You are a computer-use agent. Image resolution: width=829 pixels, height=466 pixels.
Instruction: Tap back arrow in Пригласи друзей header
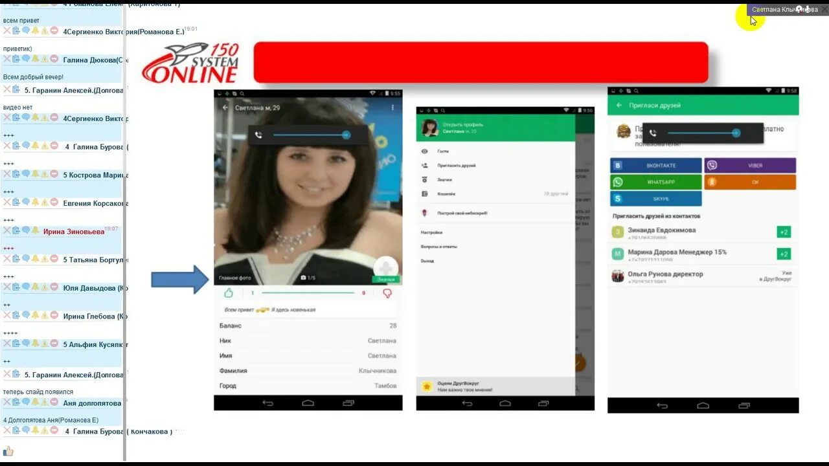point(619,105)
